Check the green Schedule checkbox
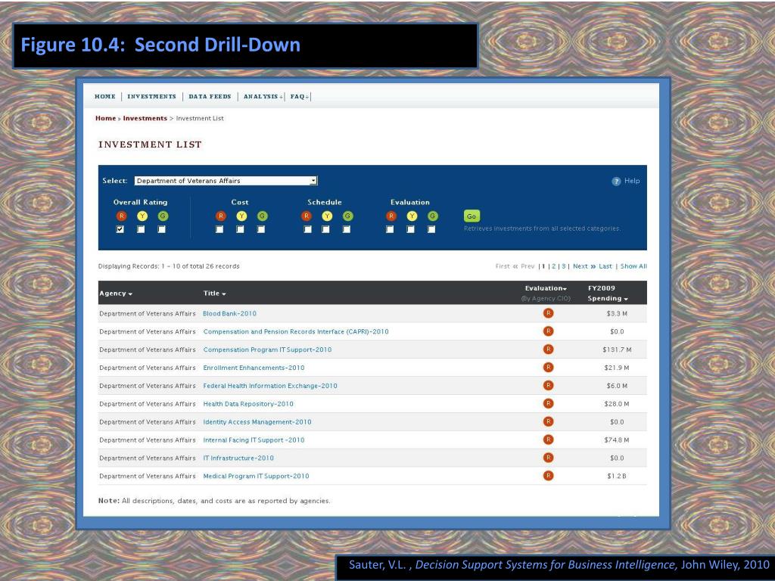This screenshot has height=581, width=775. pos(347,229)
